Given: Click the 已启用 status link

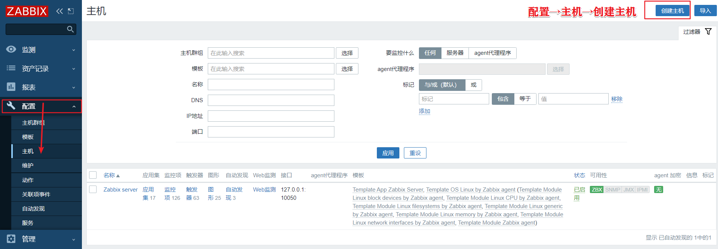Looking at the screenshot, I should pyautogui.click(x=579, y=194).
